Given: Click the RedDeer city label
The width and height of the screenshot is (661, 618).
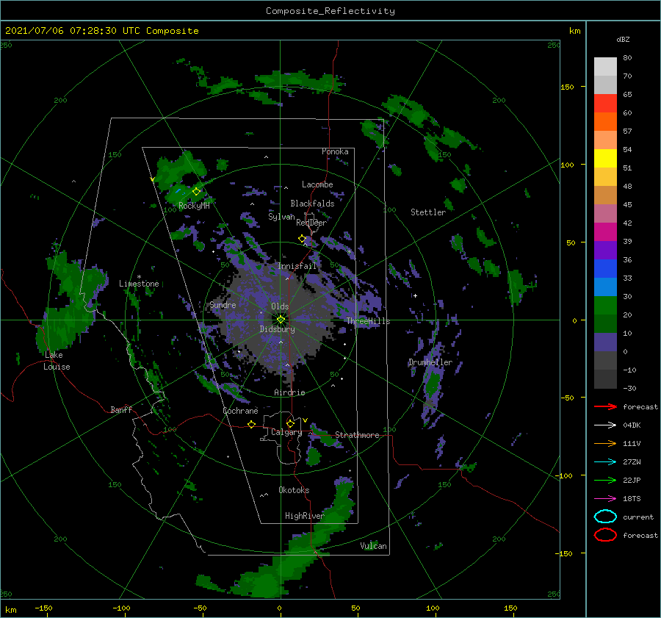Looking at the screenshot, I should coord(311,223).
